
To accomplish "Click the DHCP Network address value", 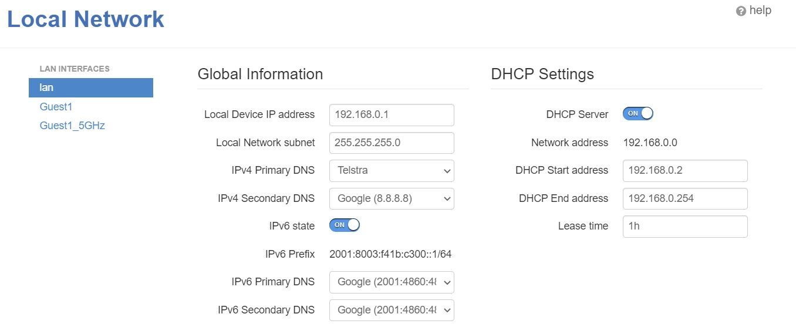I will tap(650, 143).
